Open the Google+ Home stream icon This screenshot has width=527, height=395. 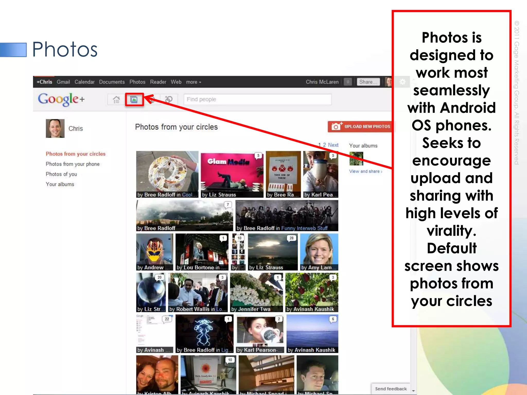pos(116,100)
